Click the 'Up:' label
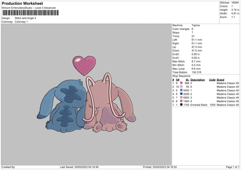Viewport: 241px width, 170px height. coord(174,47)
